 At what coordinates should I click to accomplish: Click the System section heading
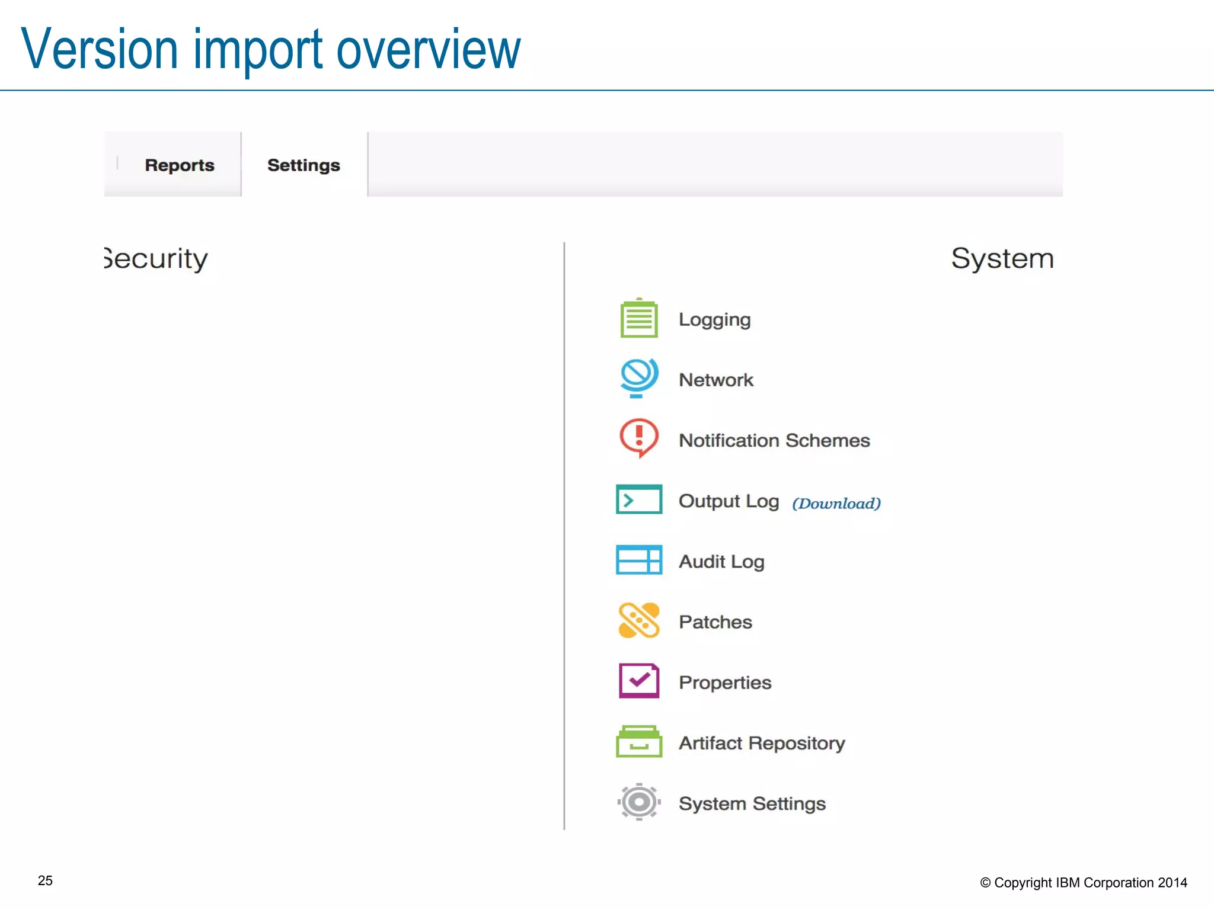1002,259
